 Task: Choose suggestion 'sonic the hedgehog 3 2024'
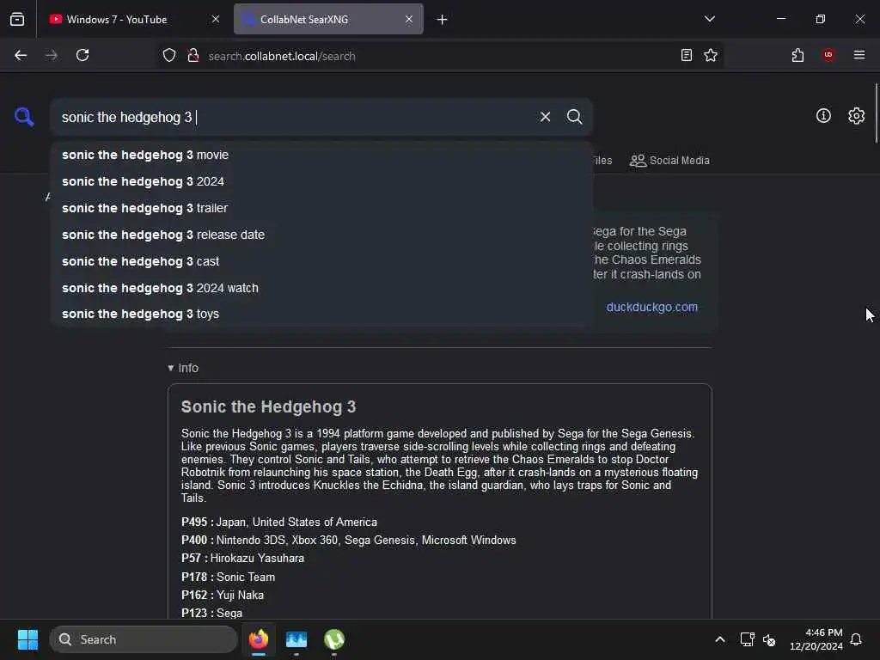pos(321,181)
